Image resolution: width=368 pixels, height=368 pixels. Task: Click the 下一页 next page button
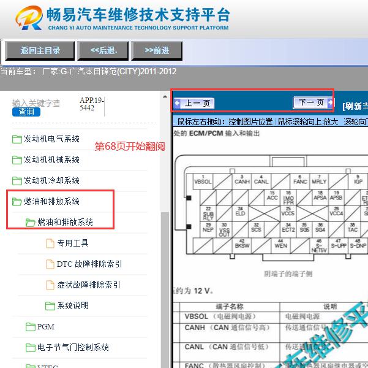click(313, 102)
